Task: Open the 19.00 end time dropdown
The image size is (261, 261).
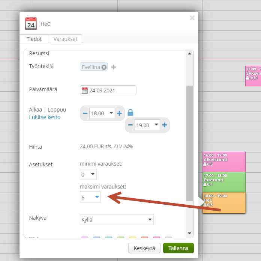Action: (x=147, y=125)
